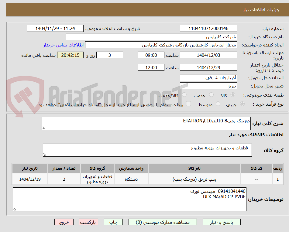Click the unit cell دستگاه
Screen dimensions: 289x232
pyautogui.click(x=131, y=179)
